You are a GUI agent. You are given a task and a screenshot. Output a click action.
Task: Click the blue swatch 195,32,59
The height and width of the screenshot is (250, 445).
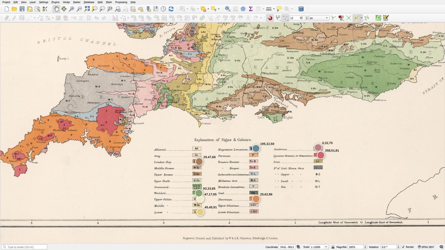[255, 149]
